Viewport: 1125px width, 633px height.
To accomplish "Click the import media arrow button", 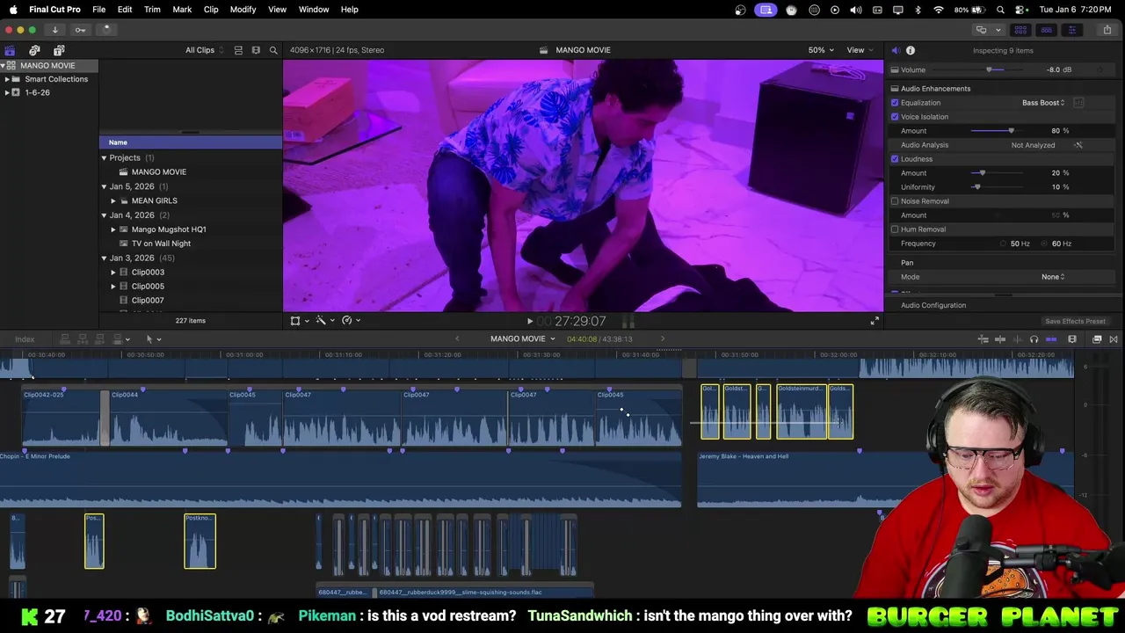I will click(54, 30).
